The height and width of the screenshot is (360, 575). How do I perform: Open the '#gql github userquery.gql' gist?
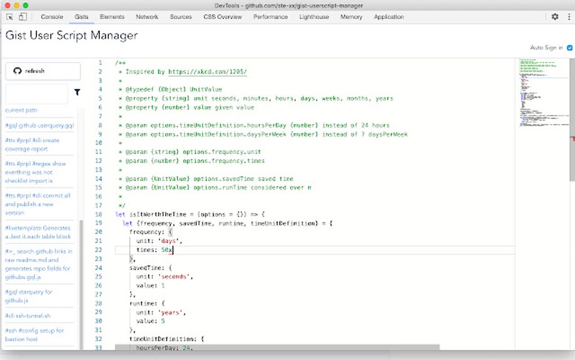coord(39,125)
